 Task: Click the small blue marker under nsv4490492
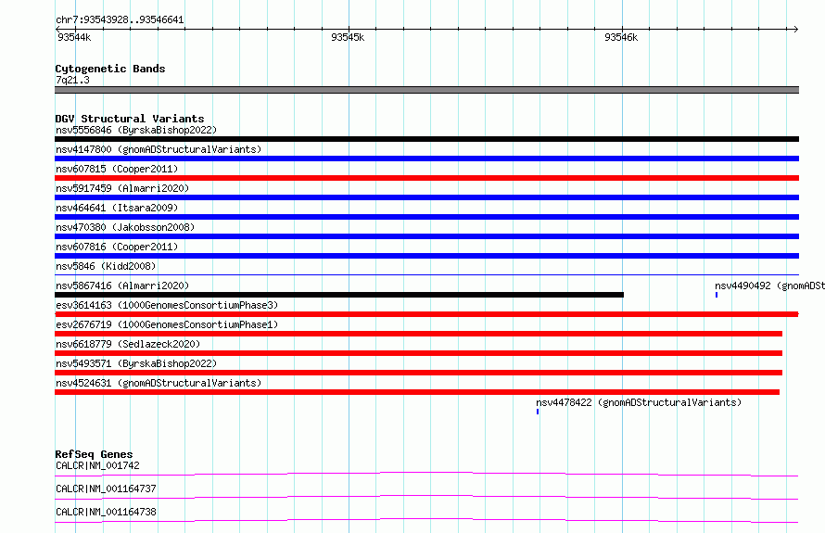pos(717,295)
